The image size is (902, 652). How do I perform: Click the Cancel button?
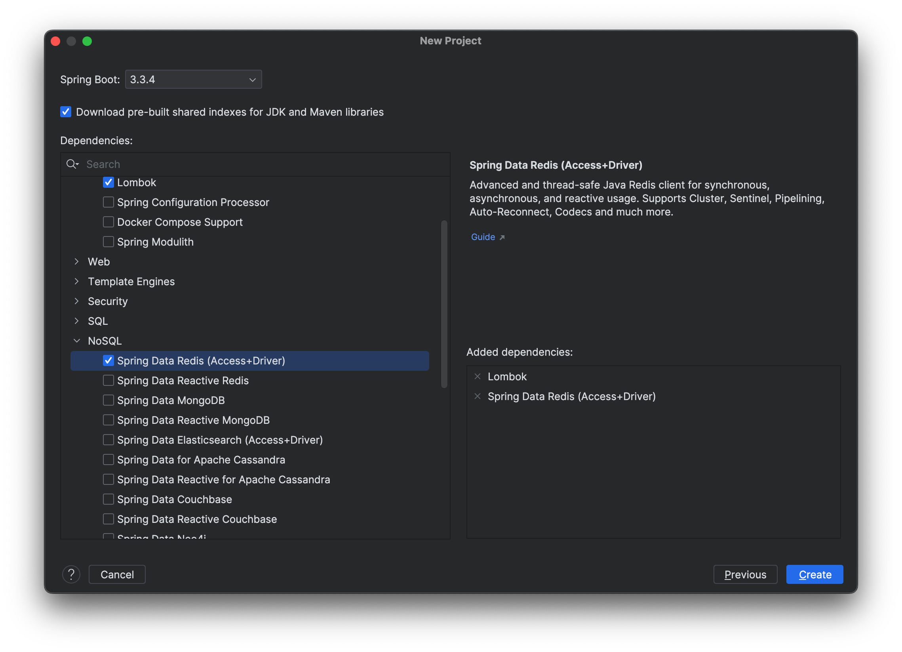[x=117, y=575]
